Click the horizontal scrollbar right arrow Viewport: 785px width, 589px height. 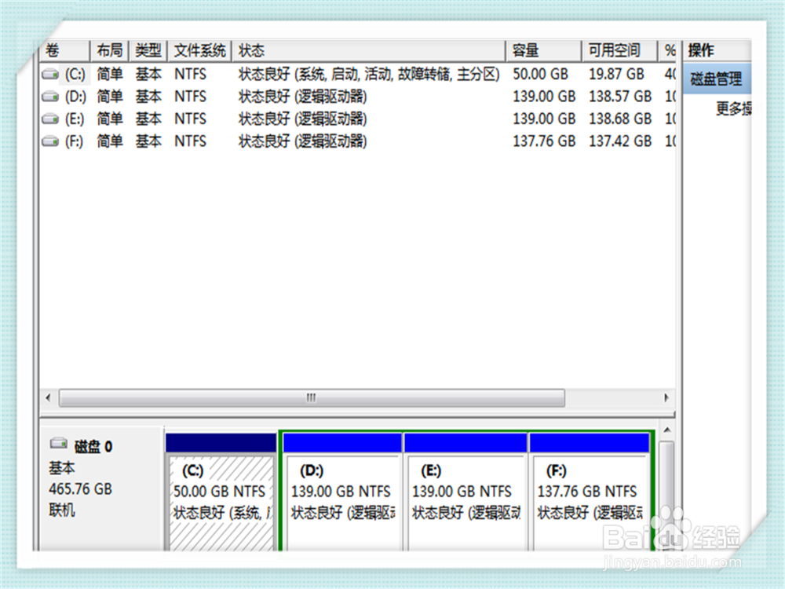click(x=666, y=398)
